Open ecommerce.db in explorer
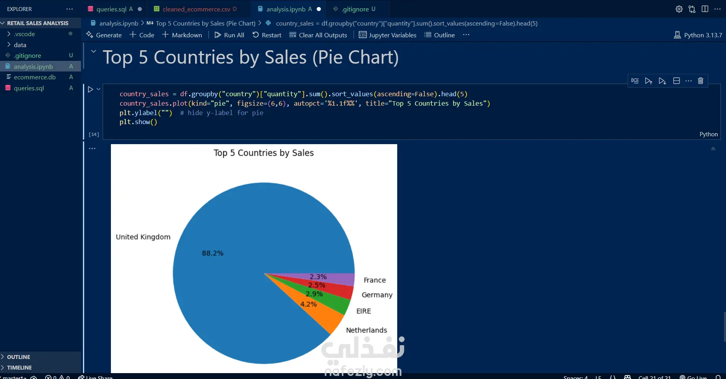726x379 pixels. pos(35,77)
